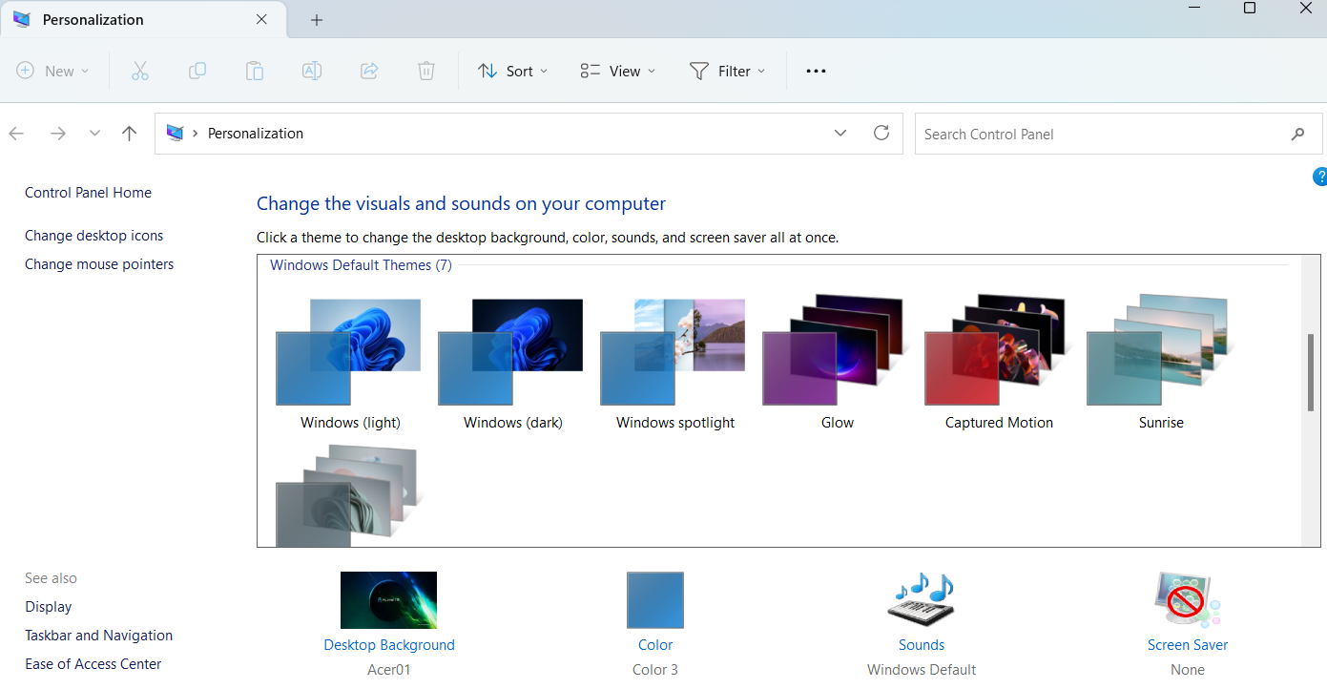
Task: Open the See more three-dots menu
Action: click(x=816, y=71)
